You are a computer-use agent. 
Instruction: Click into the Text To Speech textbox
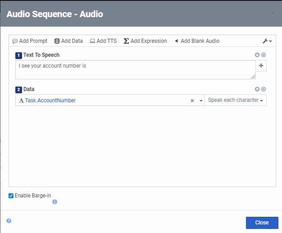click(x=135, y=70)
